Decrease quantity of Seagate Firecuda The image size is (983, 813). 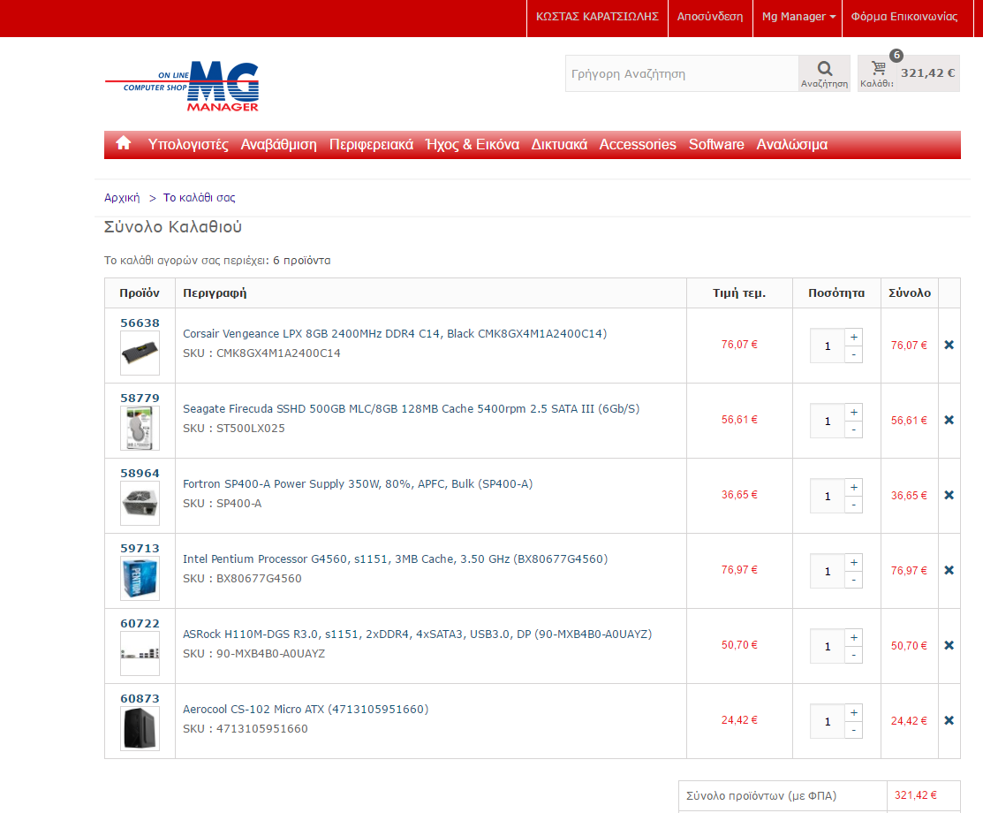click(x=853, y=429)
